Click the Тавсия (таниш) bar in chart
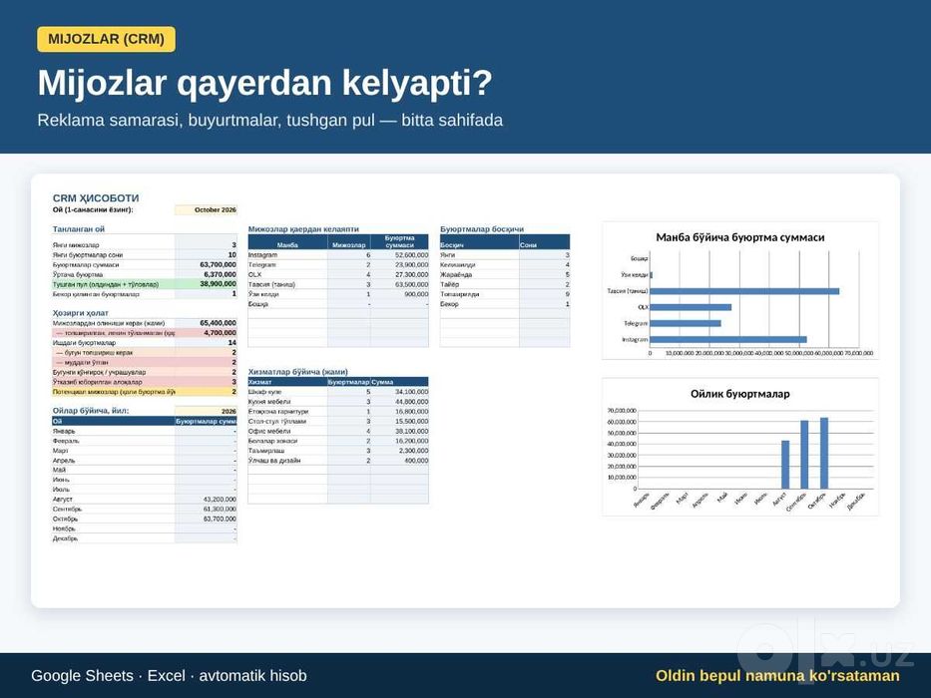The image size is (931, 698). point(745,291)
